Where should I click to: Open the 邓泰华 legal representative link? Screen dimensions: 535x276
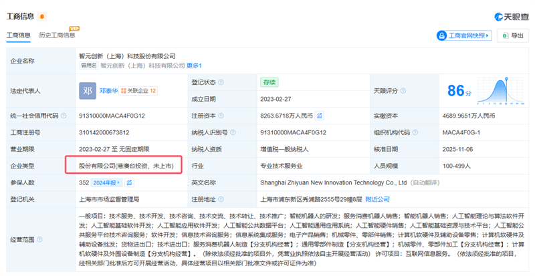[x=108, y=90]
